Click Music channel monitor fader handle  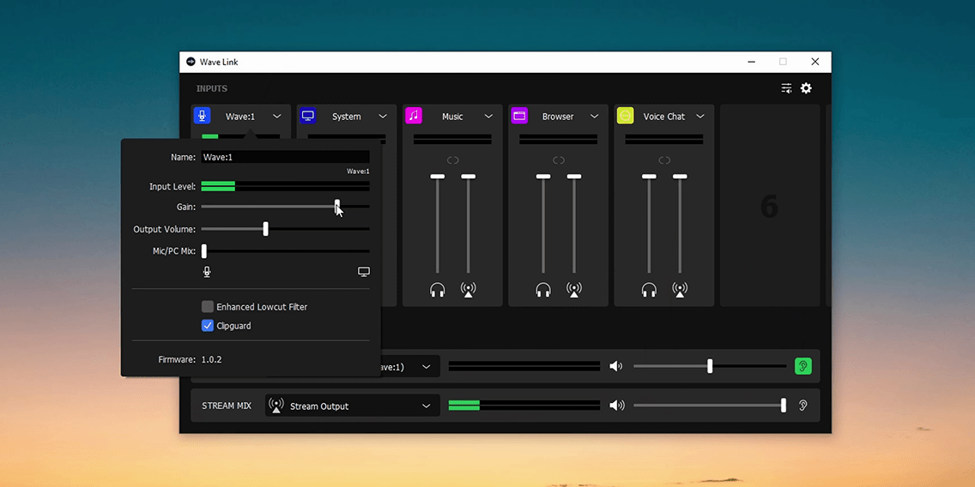[x=438, y=177]
